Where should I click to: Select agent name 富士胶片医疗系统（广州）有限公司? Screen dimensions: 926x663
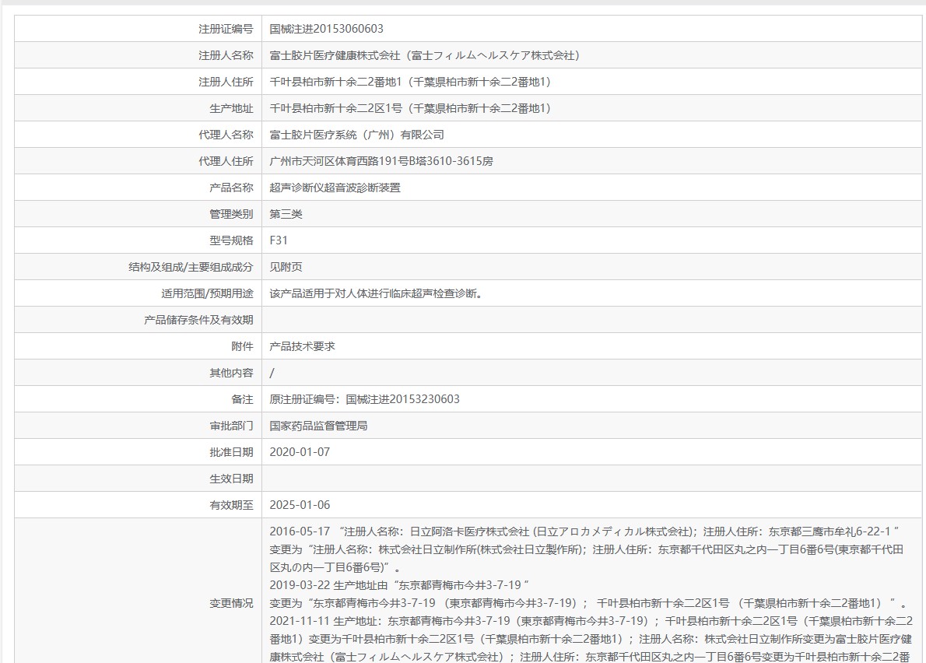click(356, 135)
